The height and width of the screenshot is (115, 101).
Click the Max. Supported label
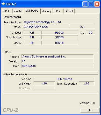67,84
